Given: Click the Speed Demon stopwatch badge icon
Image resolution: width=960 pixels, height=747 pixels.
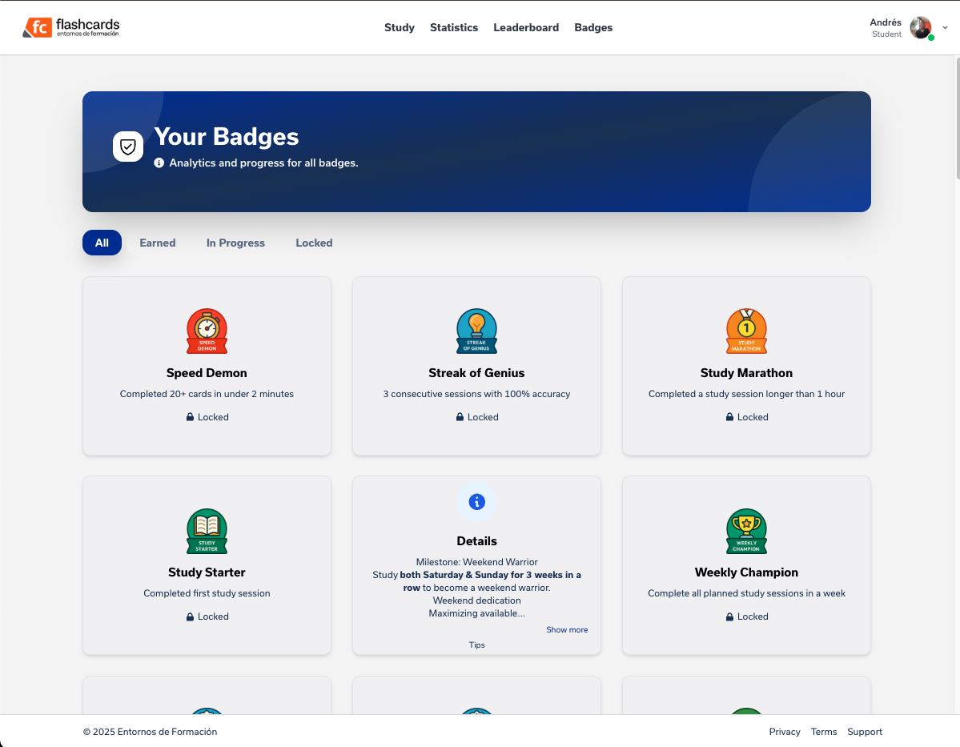Looking at the screenshot, I should (x=207, y=331).
